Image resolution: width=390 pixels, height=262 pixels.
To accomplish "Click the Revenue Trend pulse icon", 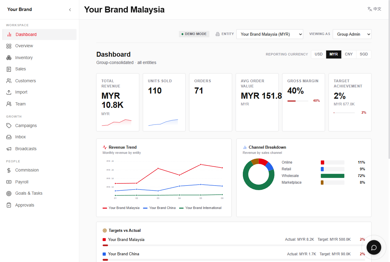I will 105,147.
